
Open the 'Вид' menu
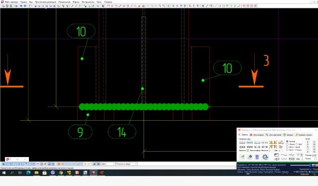31,2
